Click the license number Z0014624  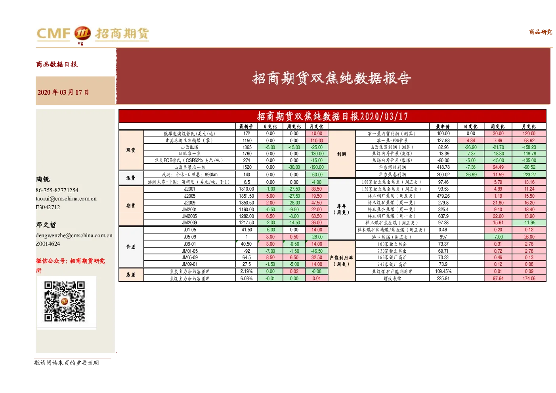tap(48, 244)
